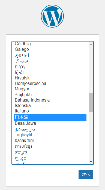Select Gàidhlig from the language list
This screenshot has width=105, height=190.
tap(50, 44)
